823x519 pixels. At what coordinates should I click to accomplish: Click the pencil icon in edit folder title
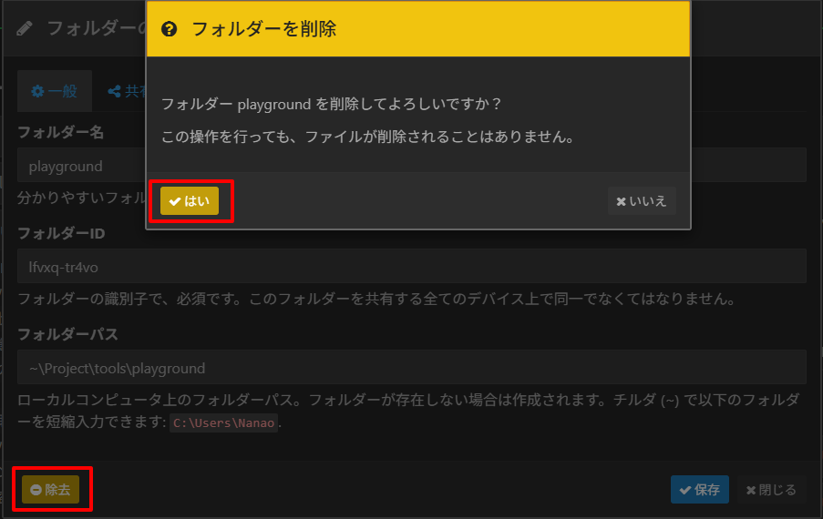(x=25, y=28)
